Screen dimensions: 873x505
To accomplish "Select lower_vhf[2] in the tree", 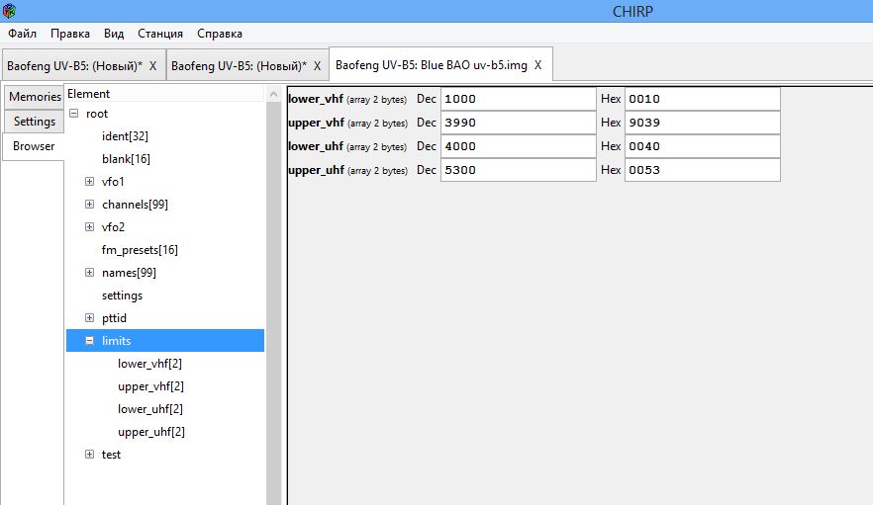I will coord(149,364).
